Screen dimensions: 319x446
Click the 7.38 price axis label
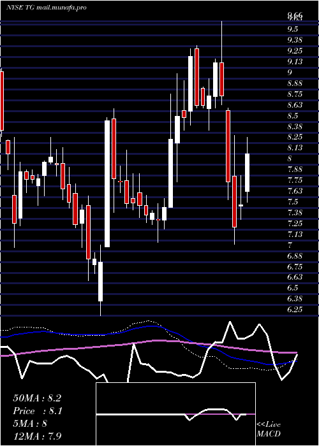295,213
